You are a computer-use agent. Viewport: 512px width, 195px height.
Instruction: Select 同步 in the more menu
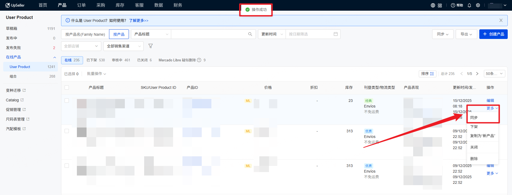[x=474, y=118]
